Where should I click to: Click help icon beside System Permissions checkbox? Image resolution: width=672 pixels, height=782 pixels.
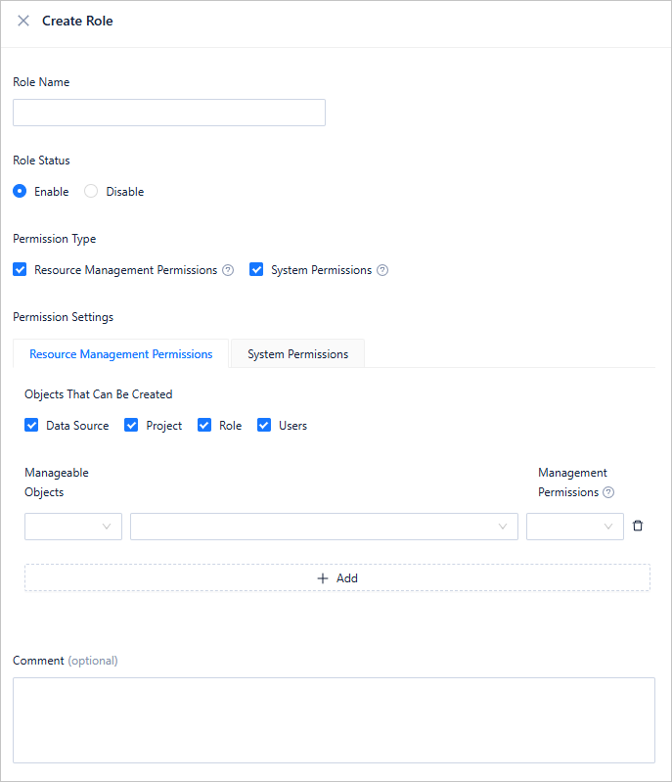click(x=382, y=270)
